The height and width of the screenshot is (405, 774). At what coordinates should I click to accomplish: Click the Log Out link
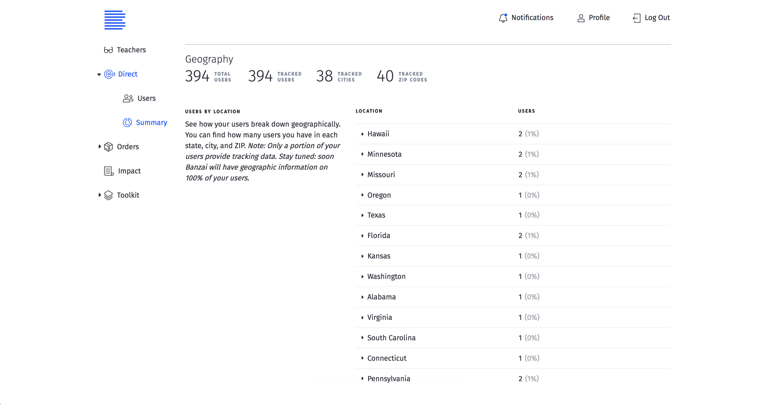[x=657, y=18]
